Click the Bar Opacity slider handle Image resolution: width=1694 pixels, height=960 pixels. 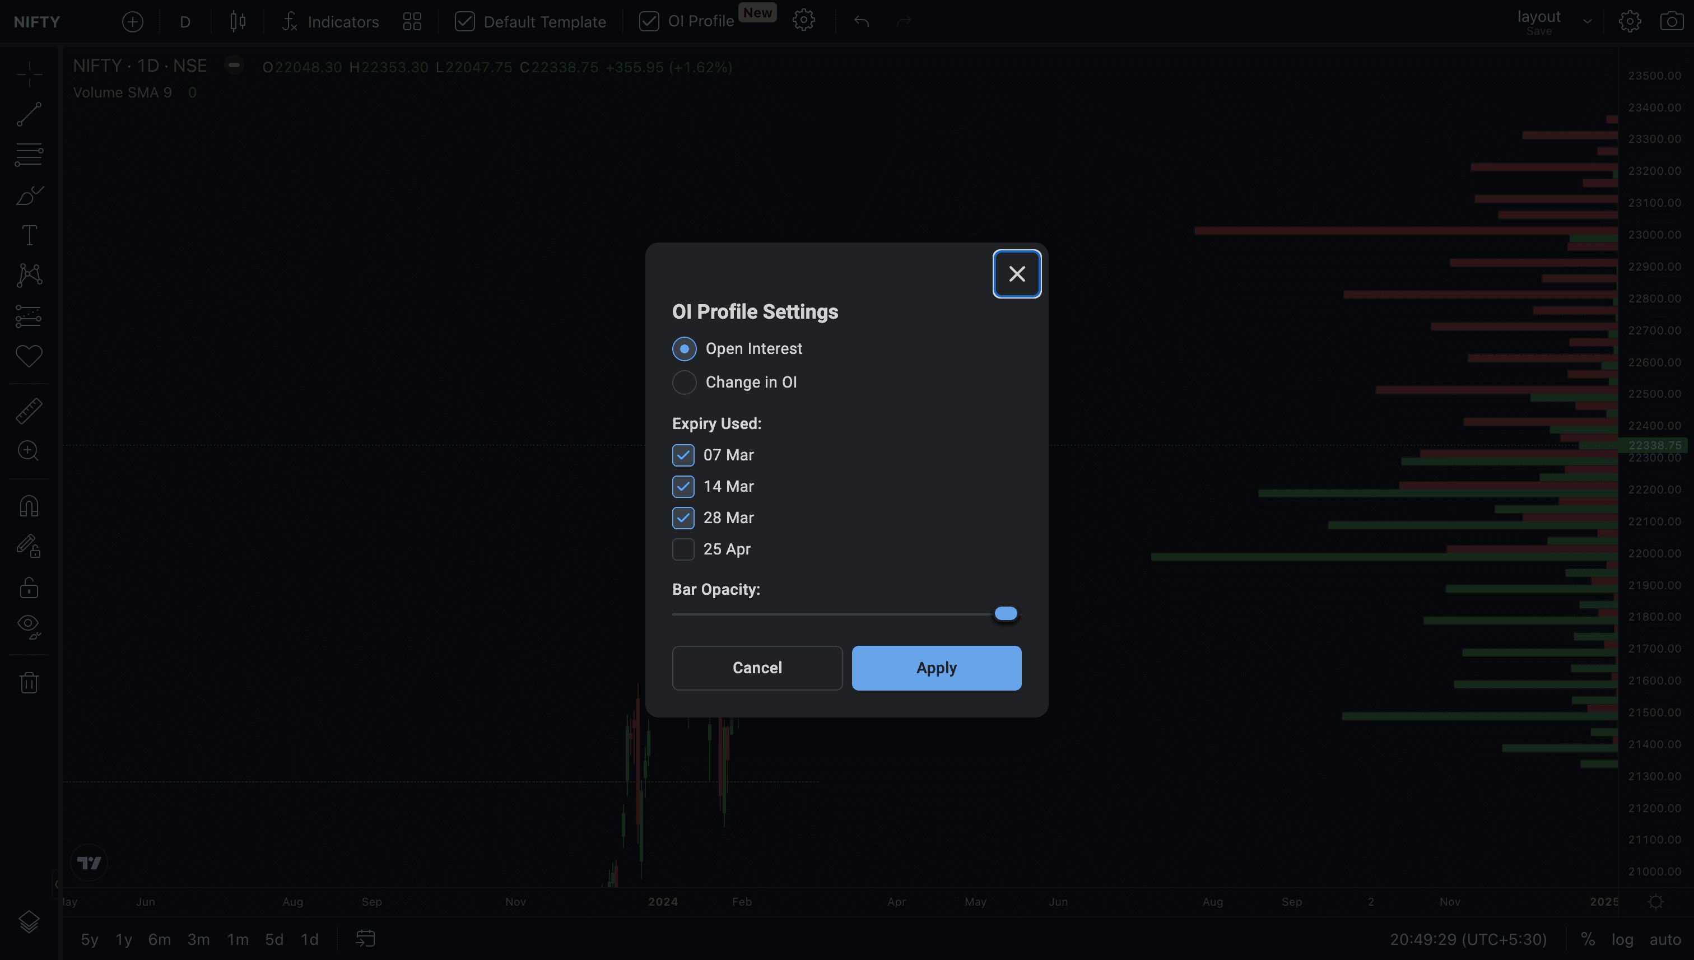click(x=1006, y=614)
